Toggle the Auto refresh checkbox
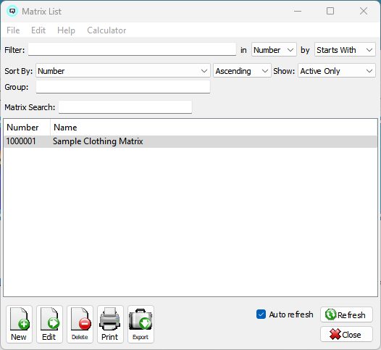 261,314
